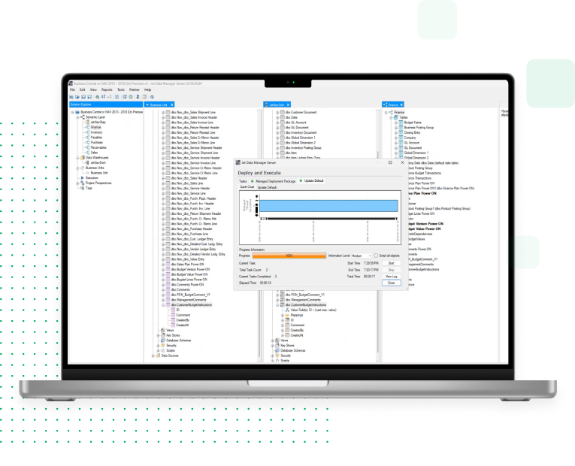
Task: Open the Reports menu
Action: point(107,89)
